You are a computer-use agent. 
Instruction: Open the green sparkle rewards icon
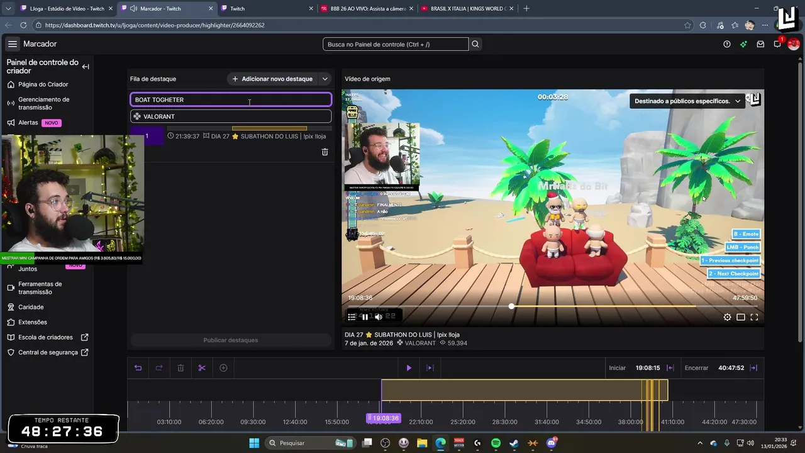[x=743, y=44]
